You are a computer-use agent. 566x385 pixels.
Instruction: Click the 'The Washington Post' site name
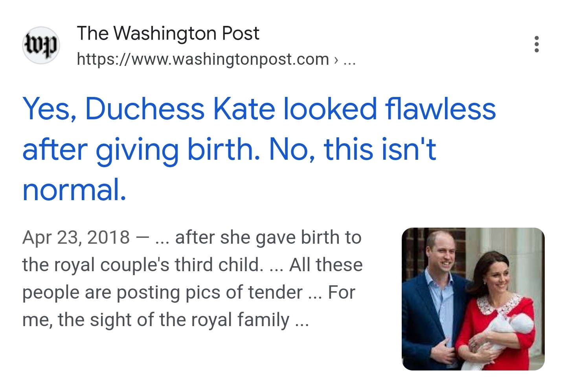click(168, 33)
